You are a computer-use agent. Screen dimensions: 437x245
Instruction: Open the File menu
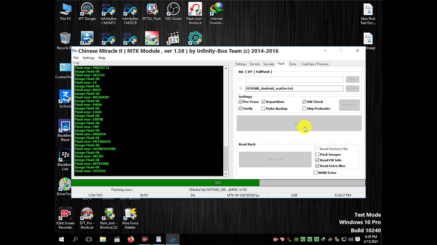[x=76, y=58]
